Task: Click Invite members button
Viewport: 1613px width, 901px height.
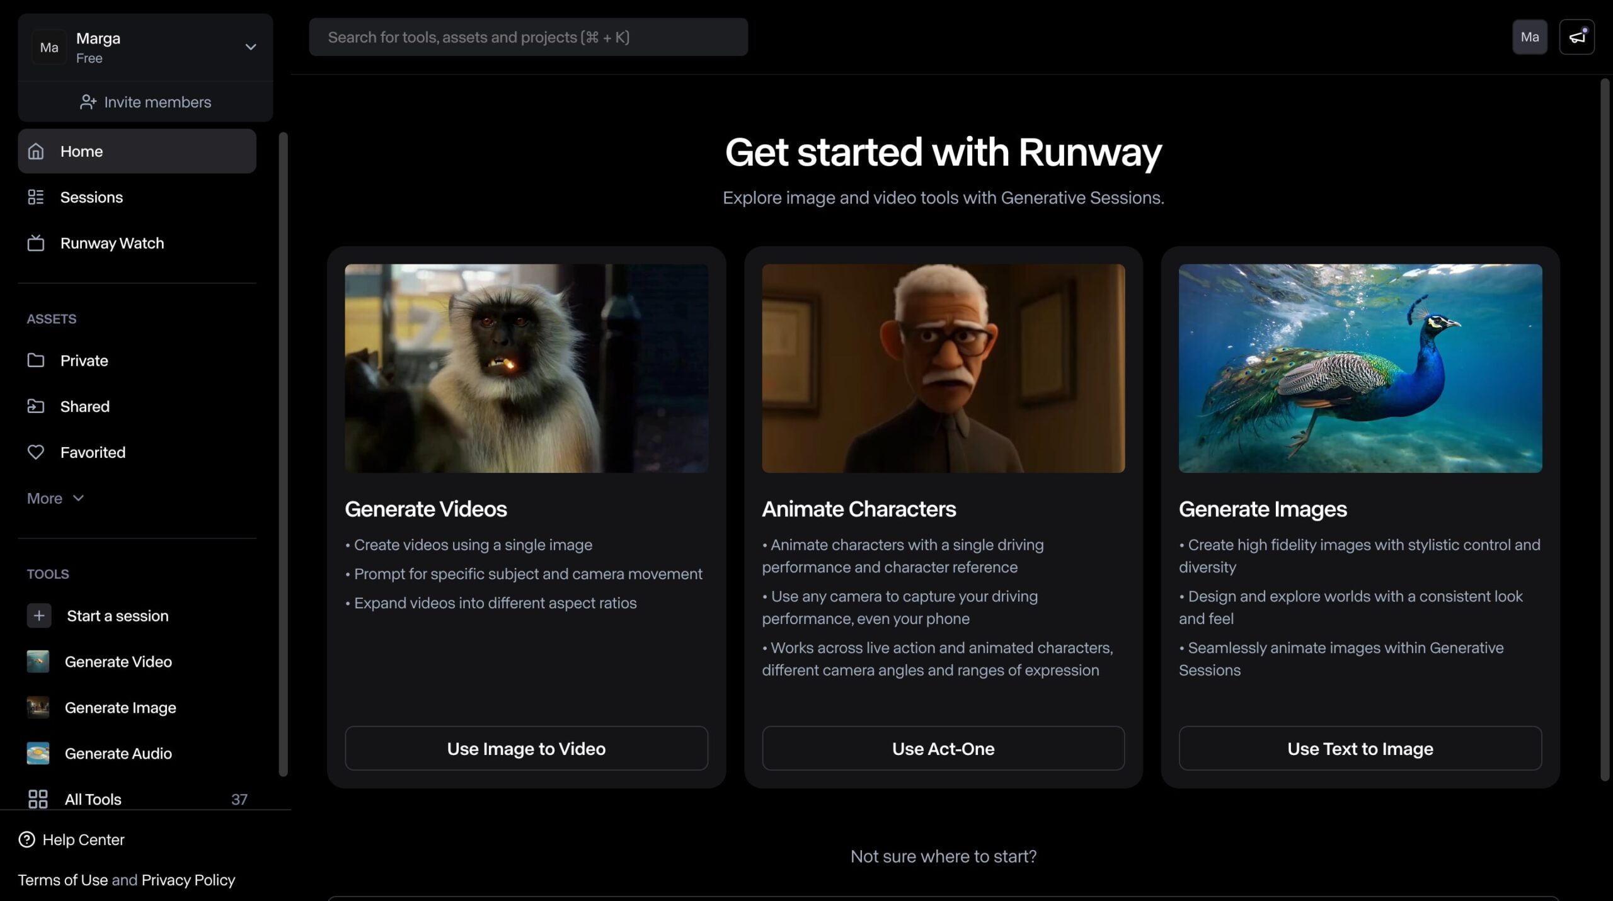Action: 146,102
